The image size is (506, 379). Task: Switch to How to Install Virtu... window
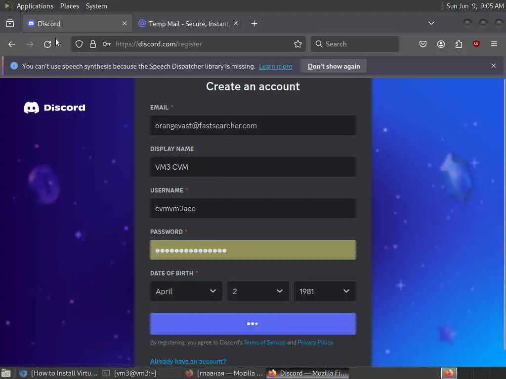click(58, 373)
